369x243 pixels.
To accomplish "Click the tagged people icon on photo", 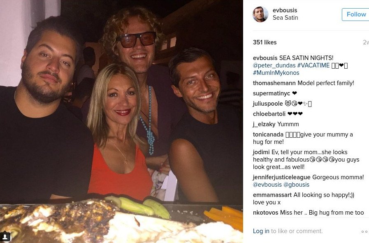I will (5, 236).
